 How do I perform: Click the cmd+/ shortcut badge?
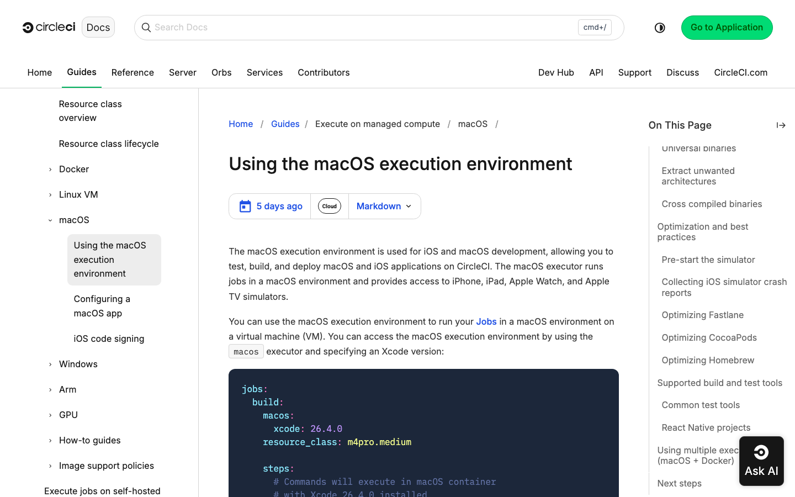pyautogui.click(x=595, y=27)
